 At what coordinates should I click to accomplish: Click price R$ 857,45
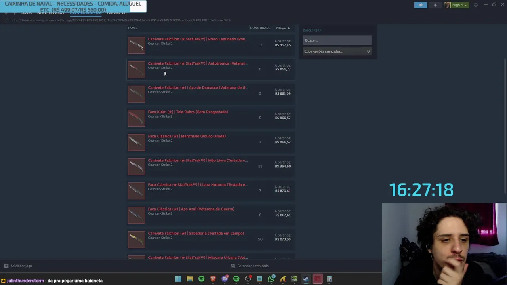pos(283,45)
